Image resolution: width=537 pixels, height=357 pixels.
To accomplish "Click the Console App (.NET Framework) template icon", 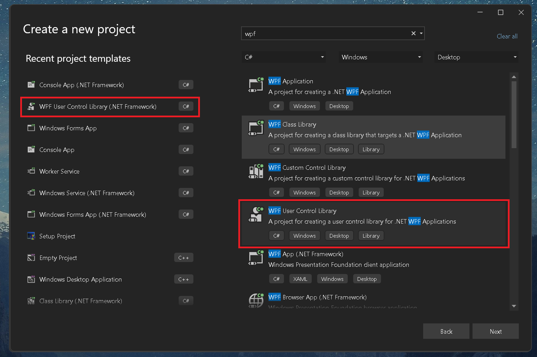I will click(31, 84).
